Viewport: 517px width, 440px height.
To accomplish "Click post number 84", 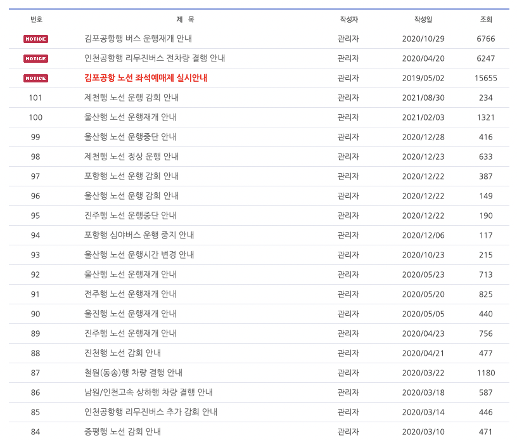I will pos(35,432).
